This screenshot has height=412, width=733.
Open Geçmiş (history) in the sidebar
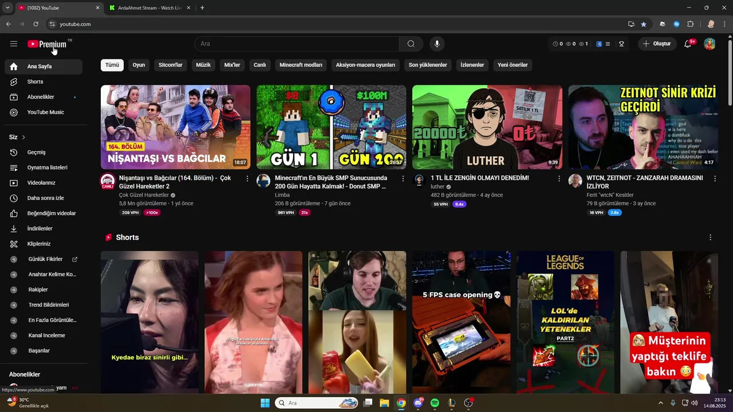pyautogui.click(x=44, y=152)
